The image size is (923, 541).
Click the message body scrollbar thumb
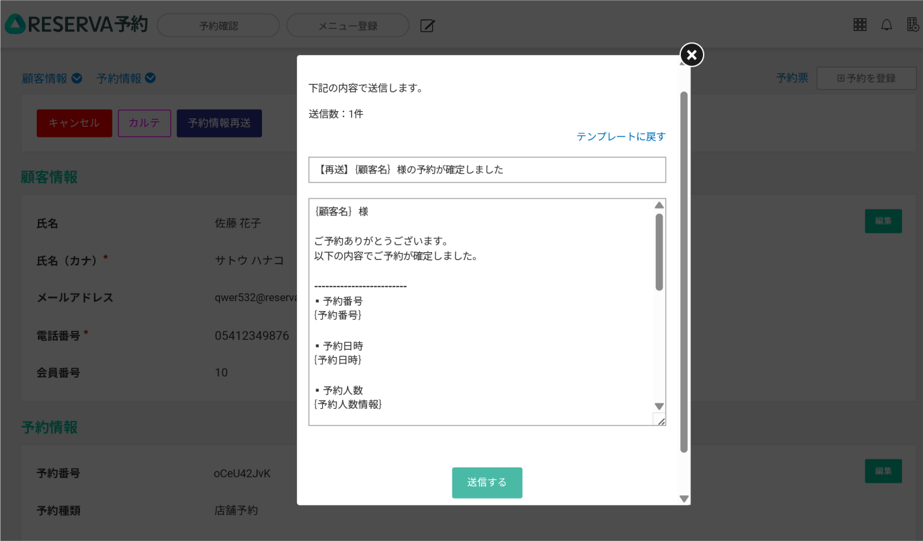tap(659, 252)
